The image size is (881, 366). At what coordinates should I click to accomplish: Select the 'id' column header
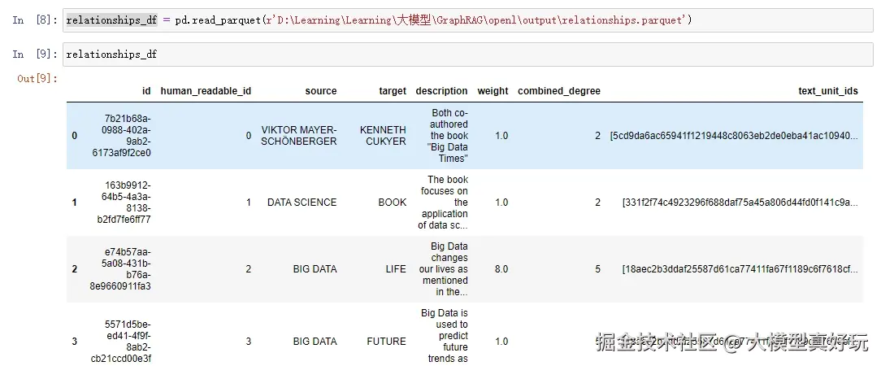click(x=146, y=91)
